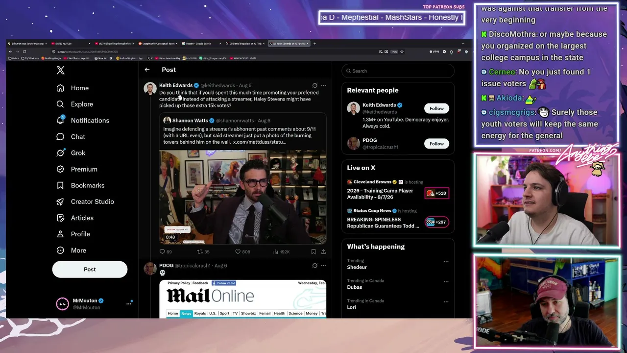Switch to the Schumer Senate map browser tab
627x353 pixels.
[x=28, y=44]
